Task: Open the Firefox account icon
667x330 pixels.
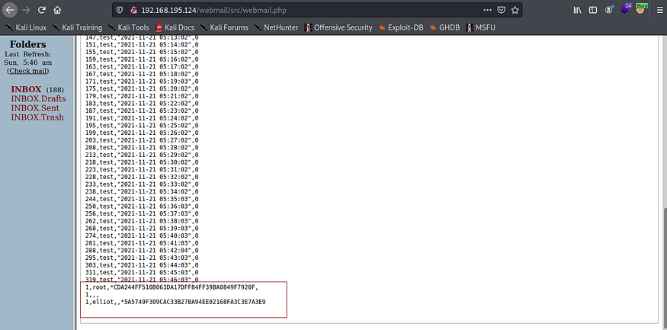Action: click(x=609, y=9)
